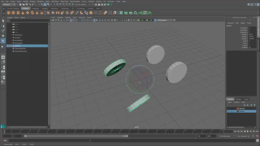Toggle select by hierarchy mode
Screen dimensions: 260x146
click(42, 4)
